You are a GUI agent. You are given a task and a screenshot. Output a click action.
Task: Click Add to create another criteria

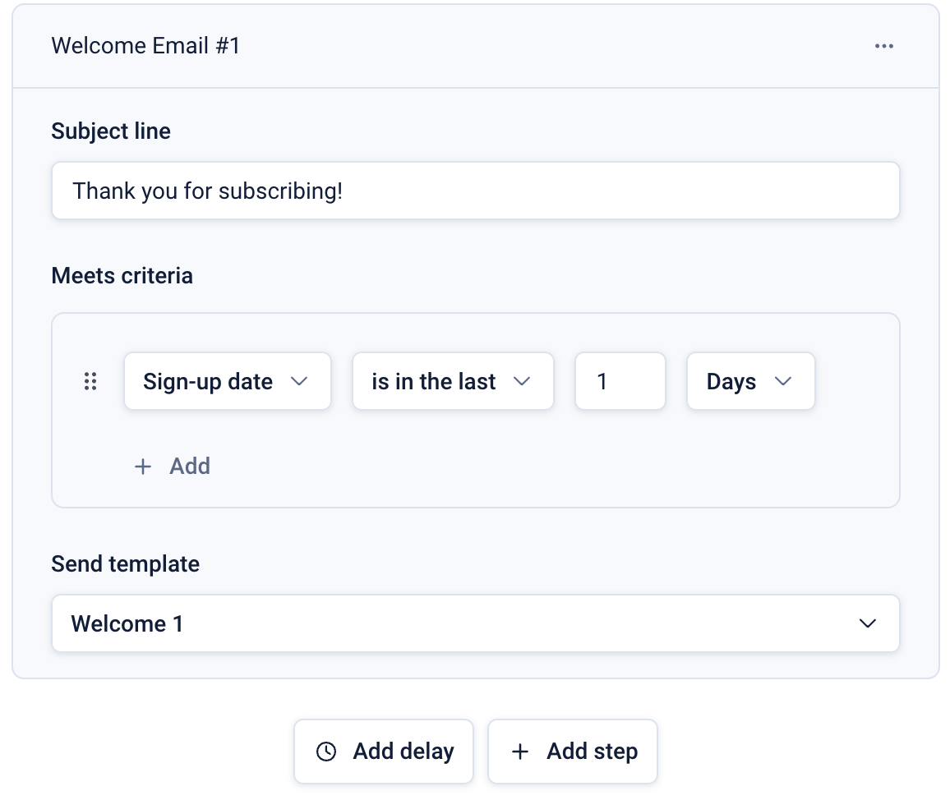coord(189,467)
